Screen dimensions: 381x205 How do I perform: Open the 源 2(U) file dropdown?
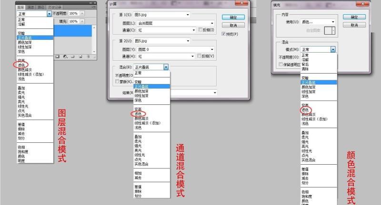pos(161,41)
